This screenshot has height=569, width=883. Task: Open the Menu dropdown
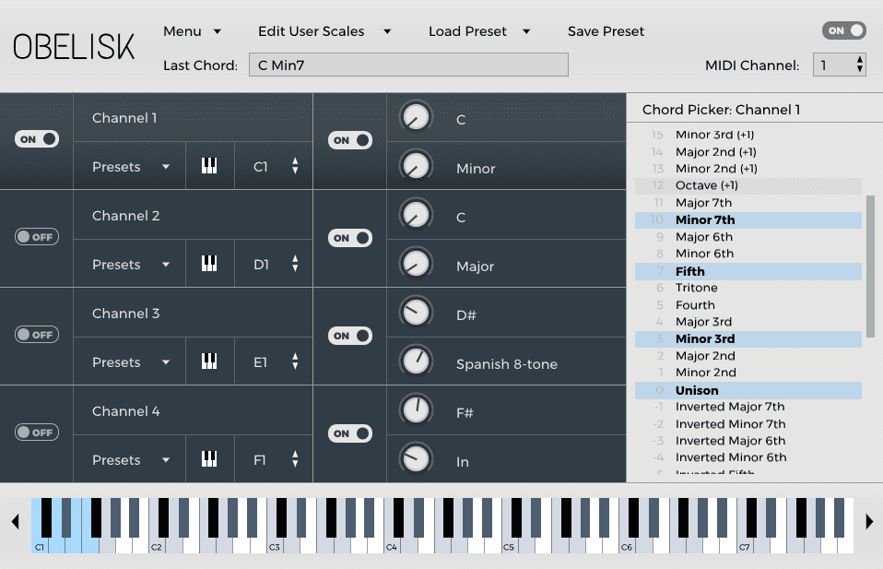[x=193, y=31]
